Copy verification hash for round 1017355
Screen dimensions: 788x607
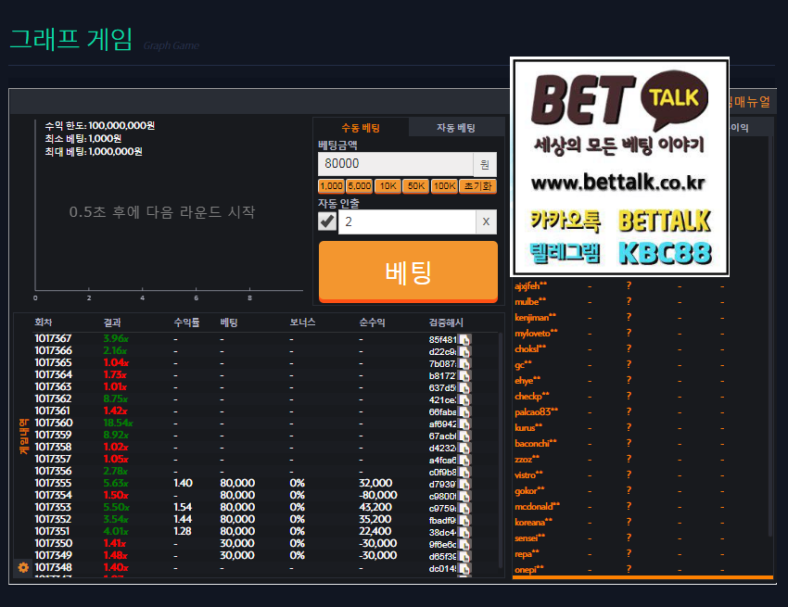(464, 485)
